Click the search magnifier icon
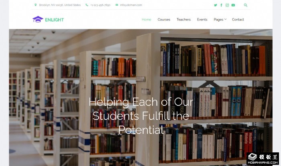The width and height of the screenshot is (281, 166). (x=246, y=5)
